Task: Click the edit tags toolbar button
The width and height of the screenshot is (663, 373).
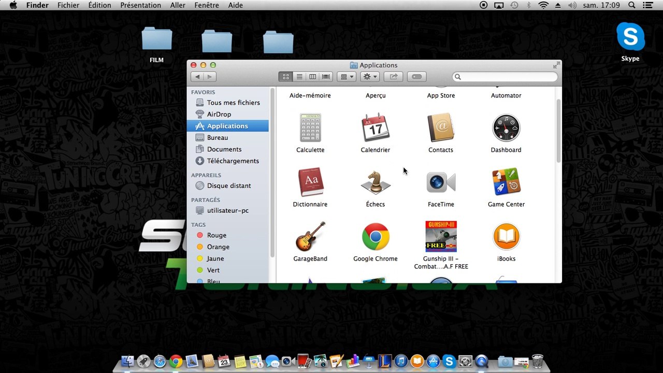Action: (x=417, y=77)
